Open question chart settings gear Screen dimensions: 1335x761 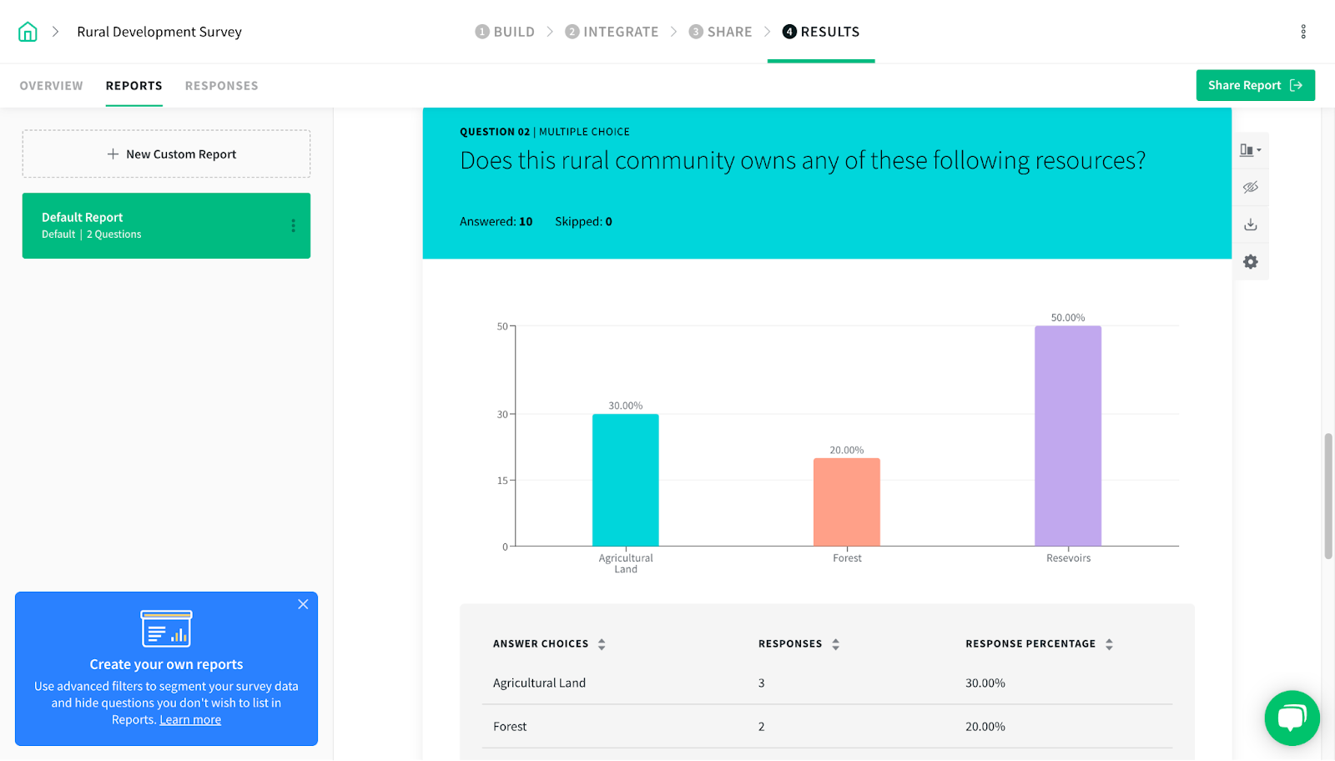click(x=1250, y=262)
